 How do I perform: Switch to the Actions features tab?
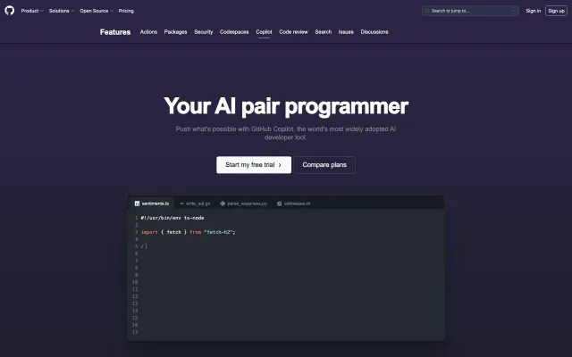(x=148, y=32)
